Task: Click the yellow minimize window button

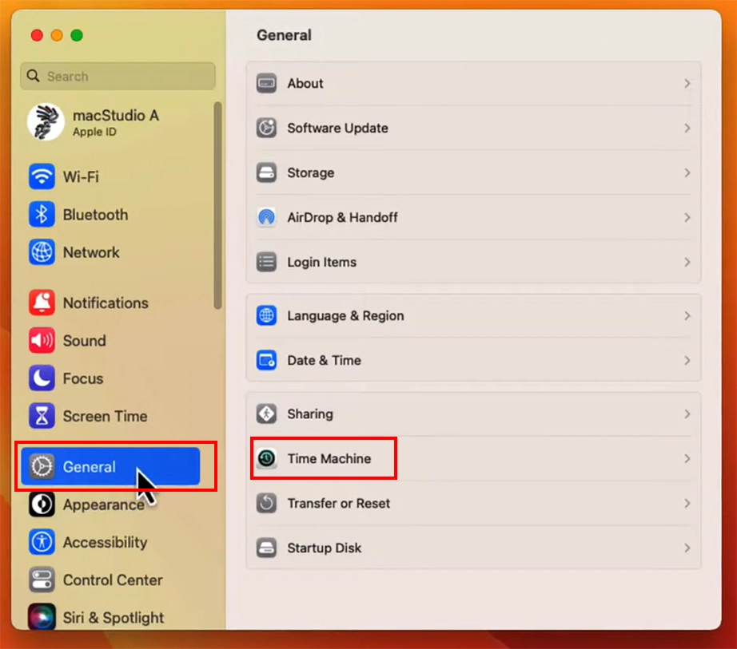Action: point(57,35)
